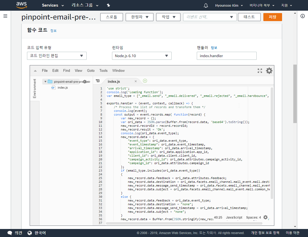Click the 스로틀 throttle button
Viewport: 308px width, 237px height.
(111, 17)
